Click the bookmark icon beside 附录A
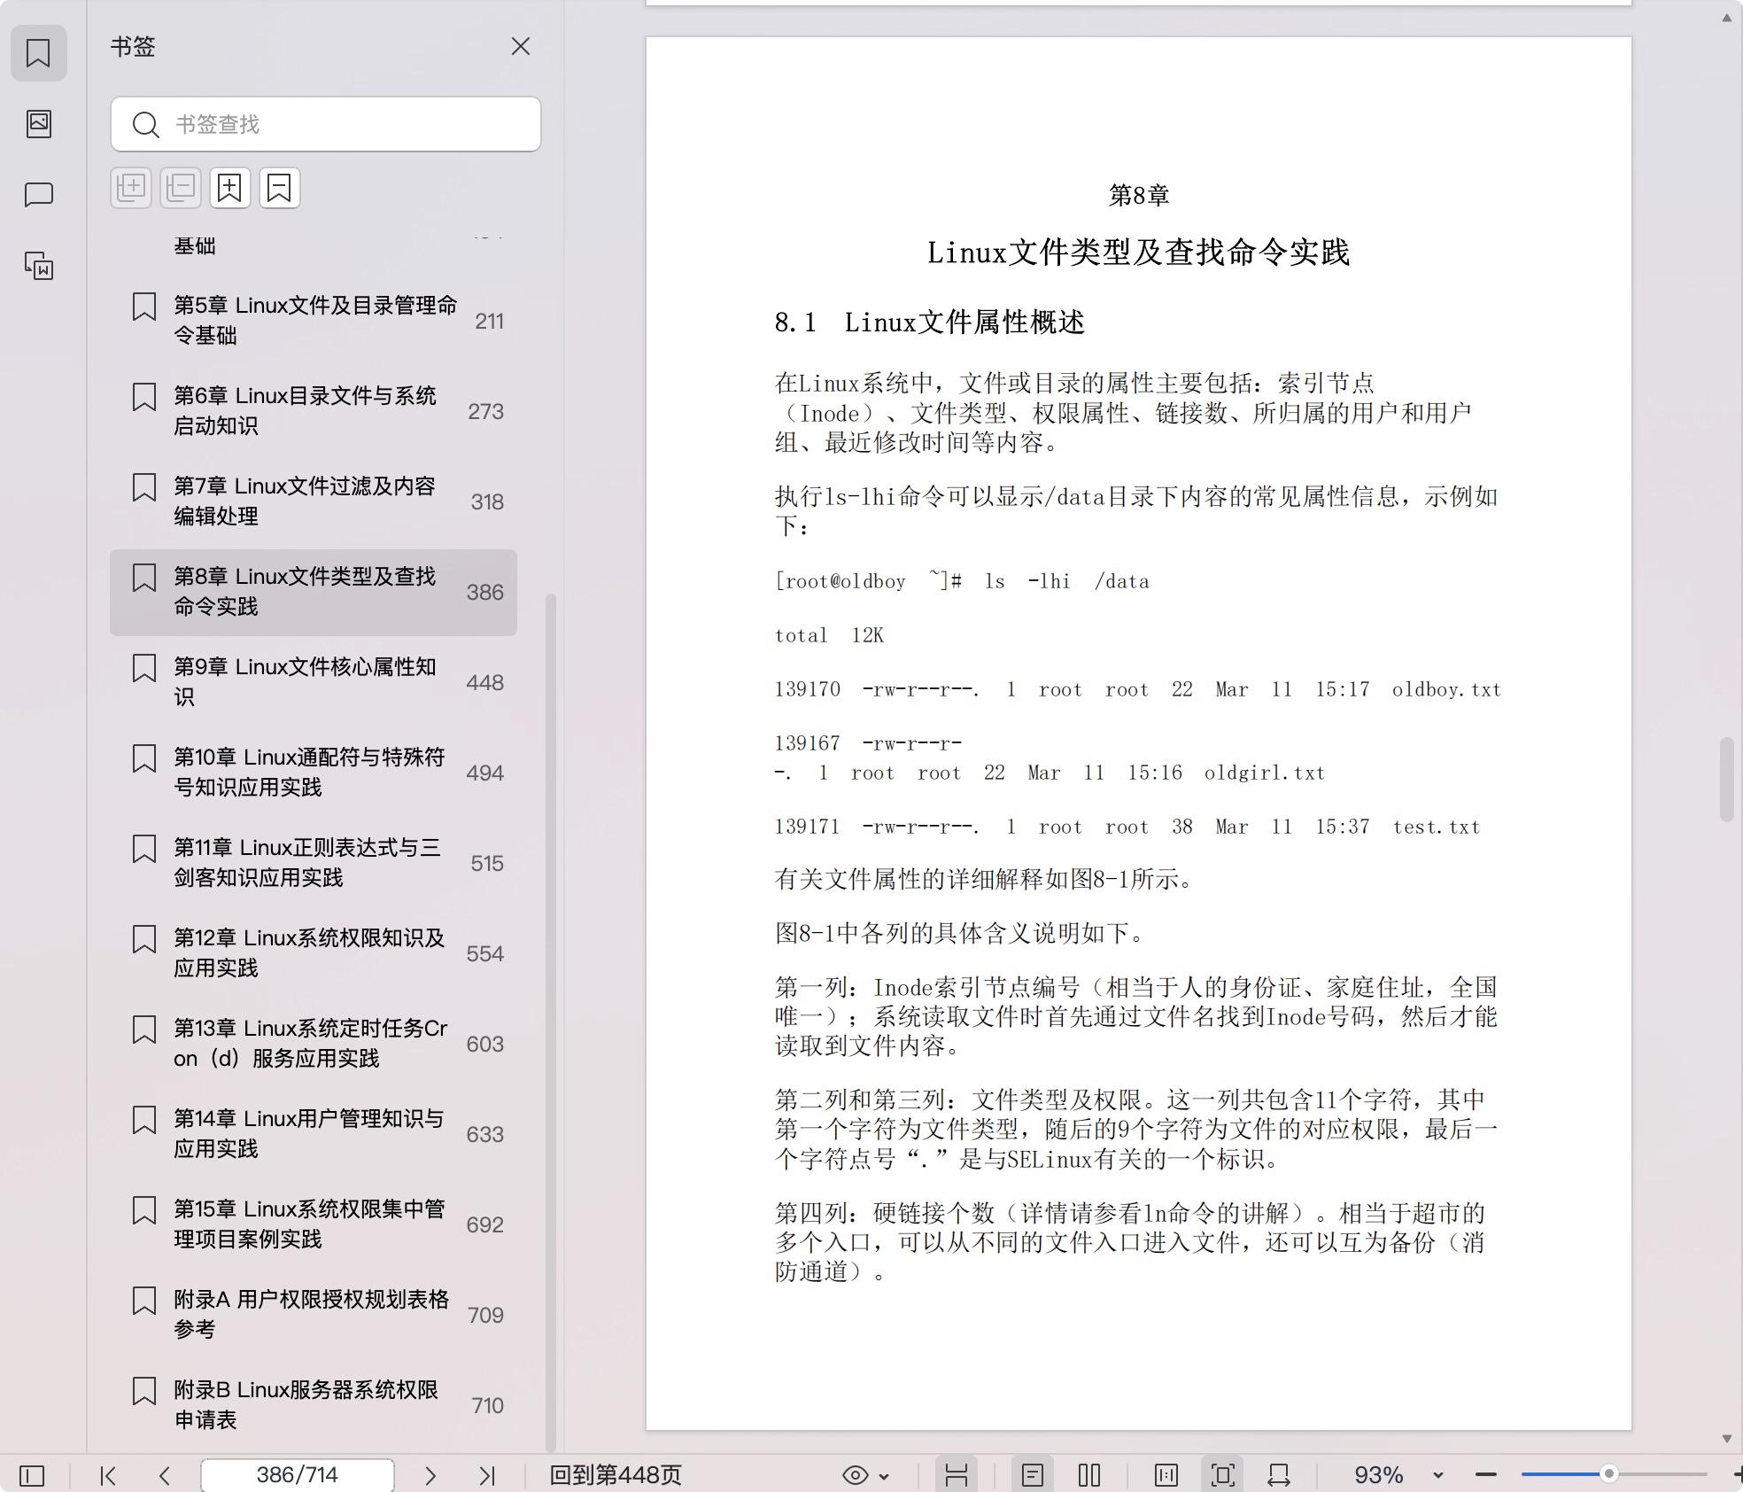This screenshot has height=1492, width=1743. (x=144, y=1301)
